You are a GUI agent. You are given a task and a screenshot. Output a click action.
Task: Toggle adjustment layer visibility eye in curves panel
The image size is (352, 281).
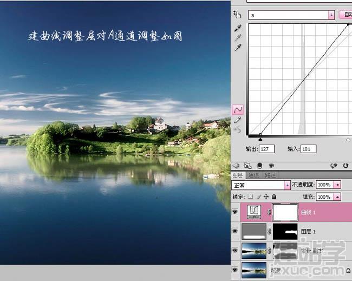(271, 166)
